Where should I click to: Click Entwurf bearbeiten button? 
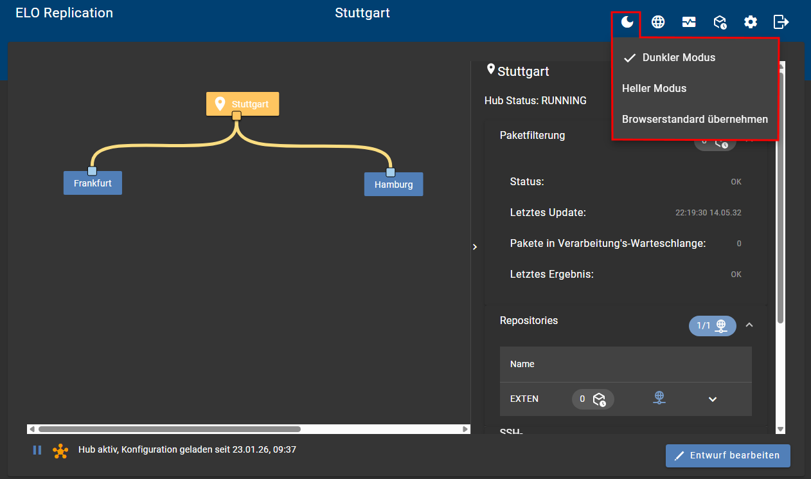[x=728, y=455]
